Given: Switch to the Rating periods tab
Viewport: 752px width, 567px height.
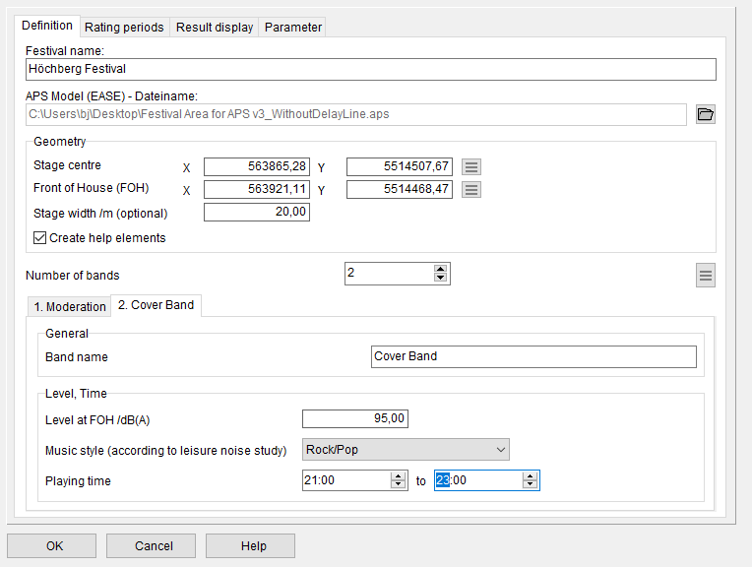Looking at the screenshot, I should [x=124, y=28].
